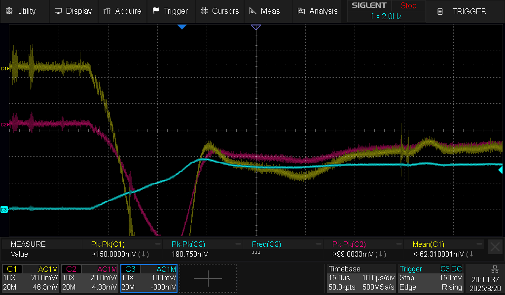Viewport: 505px width, 295px height.
Task: Open the Timebase settings box
Action: [x=361, y=278]
